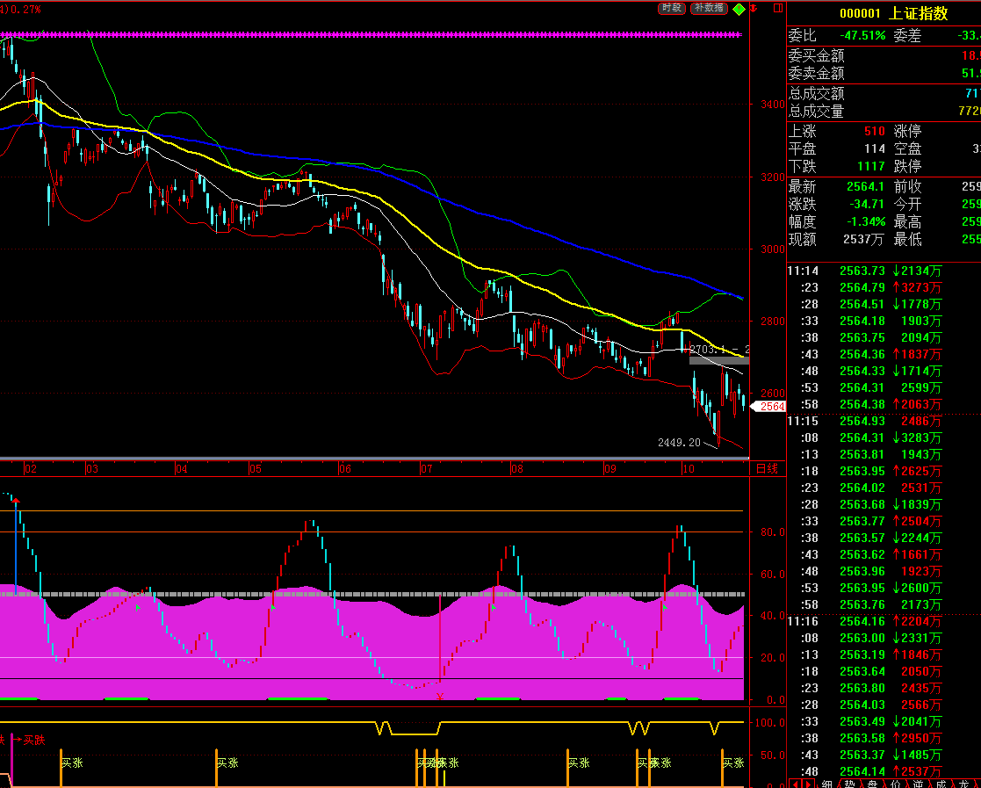The image size is (981, 788).
Task: Click the 下跌 1117 count
Action: [x=871, y=167]
